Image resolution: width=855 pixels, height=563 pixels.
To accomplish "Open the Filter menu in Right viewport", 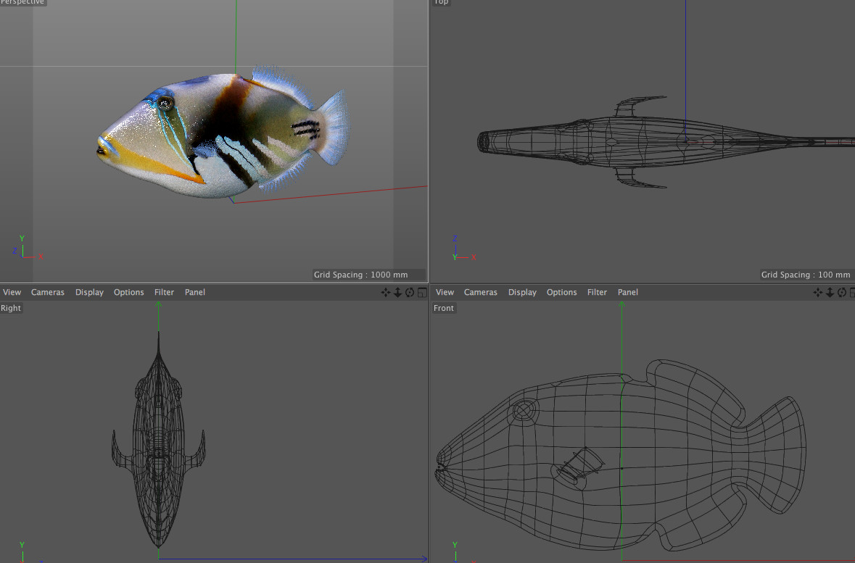I will coord(164,293).
